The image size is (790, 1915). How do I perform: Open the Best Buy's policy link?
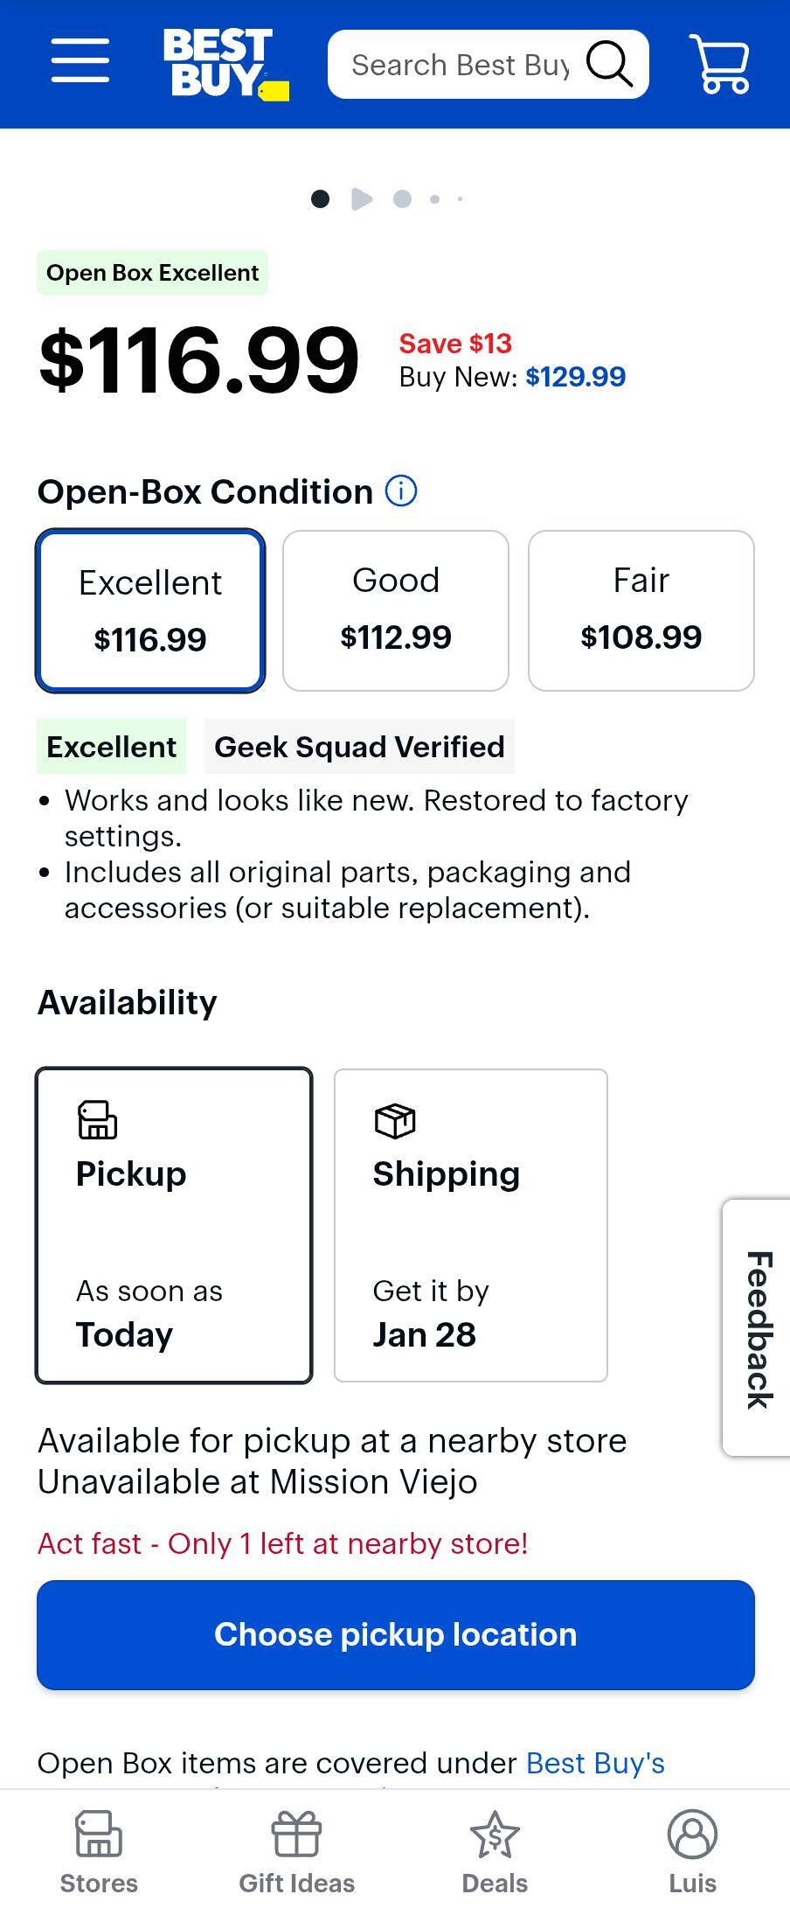coord(595,1763)
